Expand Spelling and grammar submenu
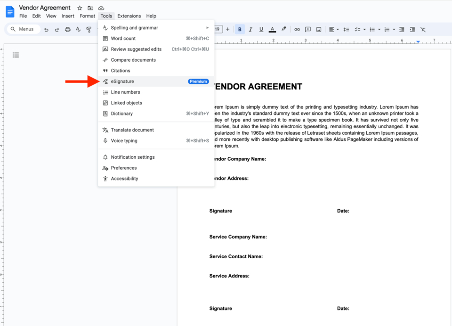The height and width of the screenshot is (326, 452). 156,28
